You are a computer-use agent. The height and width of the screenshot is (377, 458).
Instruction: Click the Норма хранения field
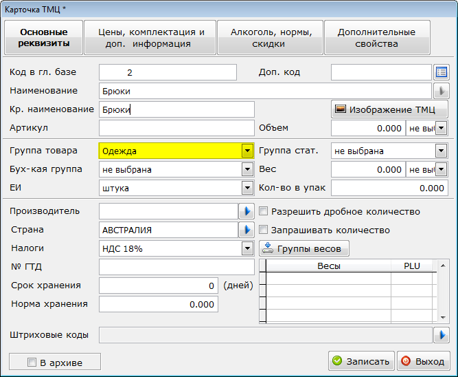click(159, 304)
